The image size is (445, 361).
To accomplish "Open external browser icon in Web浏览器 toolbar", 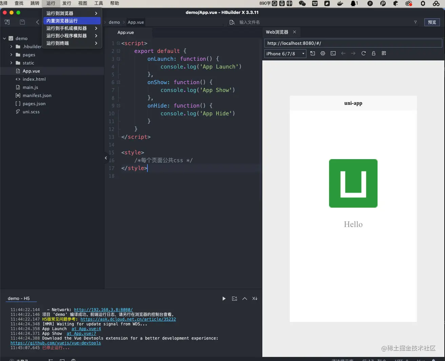I will 312,53.
